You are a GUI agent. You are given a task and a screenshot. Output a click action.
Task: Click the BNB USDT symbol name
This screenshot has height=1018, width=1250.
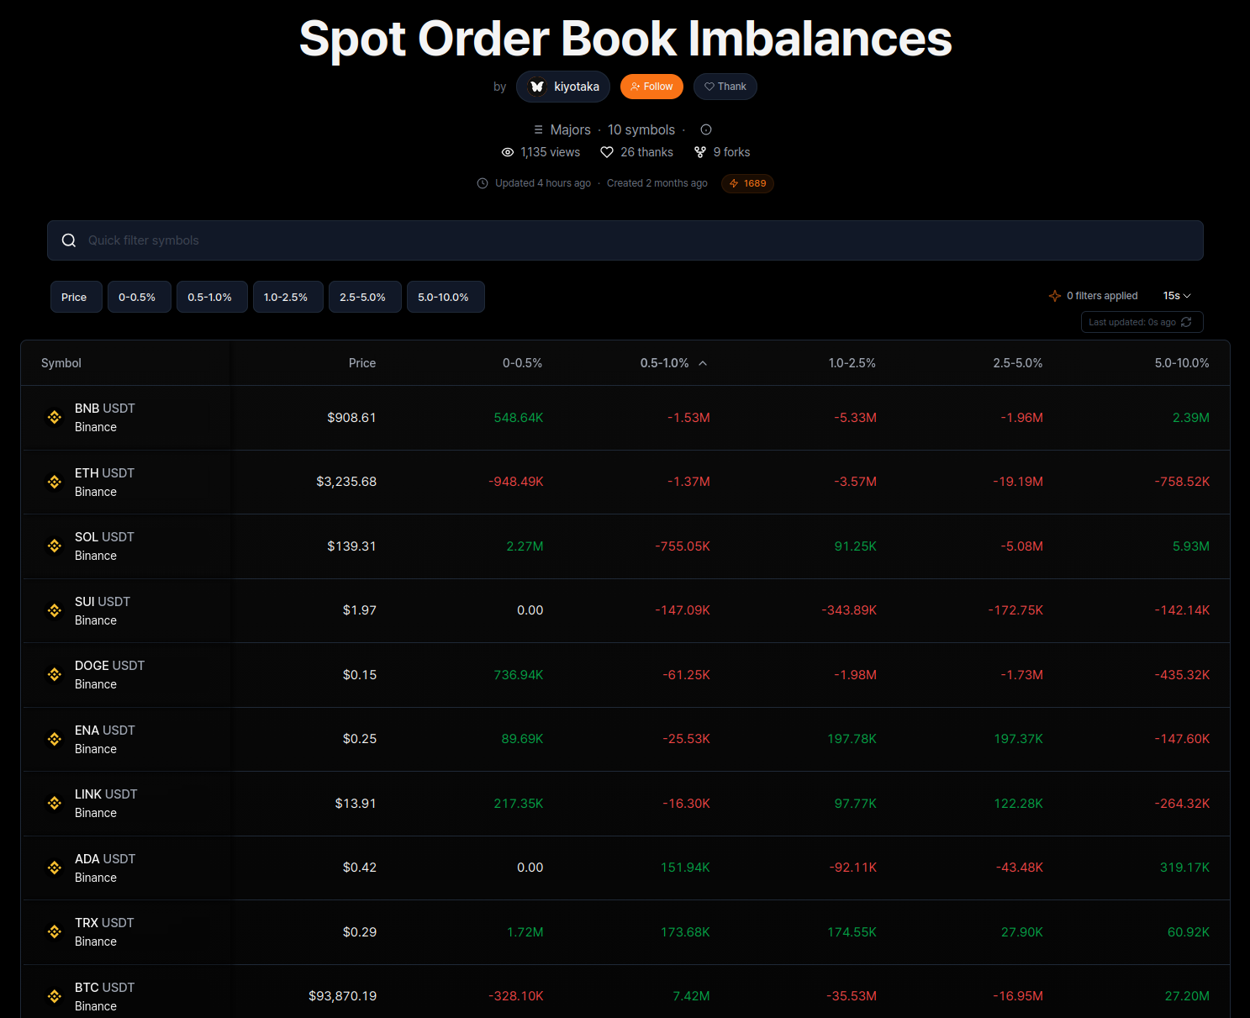pos(105,409)
